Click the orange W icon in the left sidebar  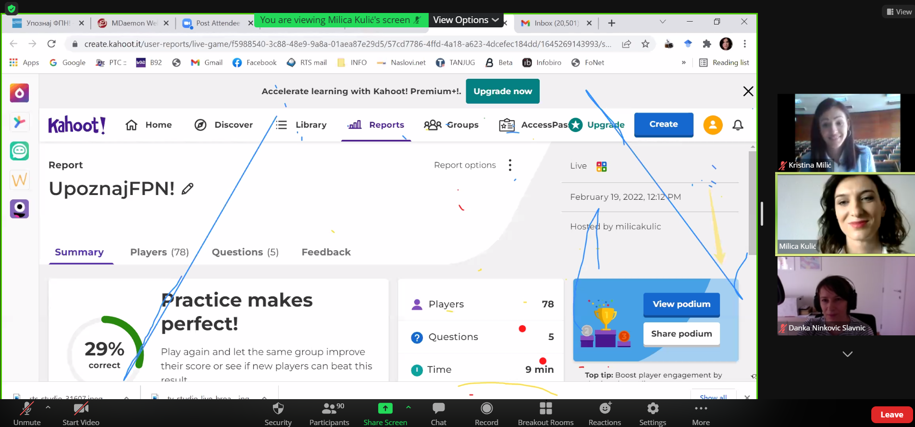tap(19, 180)
